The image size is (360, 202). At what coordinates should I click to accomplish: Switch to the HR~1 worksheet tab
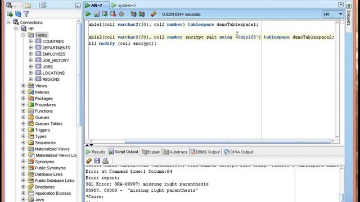click(96, 5)
